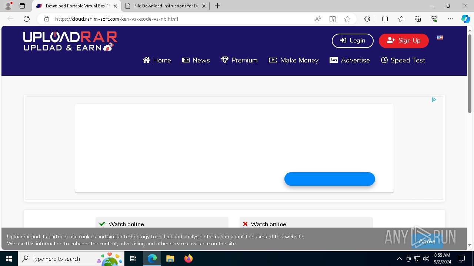Open network icon in system tray
This screenshot has height=266, width=474.
tap(417, 259)
